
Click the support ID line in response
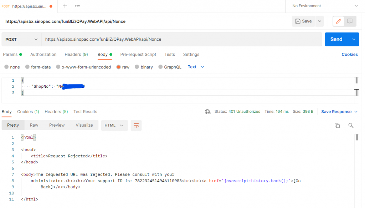pos(165,181)
